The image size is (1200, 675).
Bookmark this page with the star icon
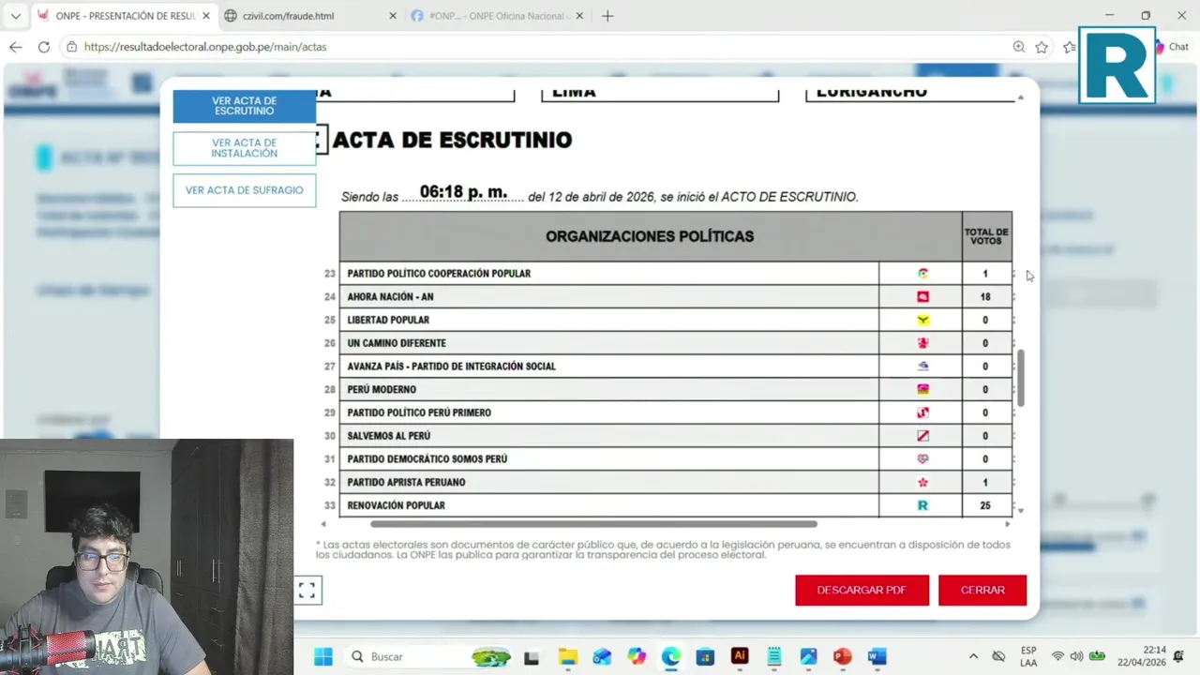(x=1042, y=47)
